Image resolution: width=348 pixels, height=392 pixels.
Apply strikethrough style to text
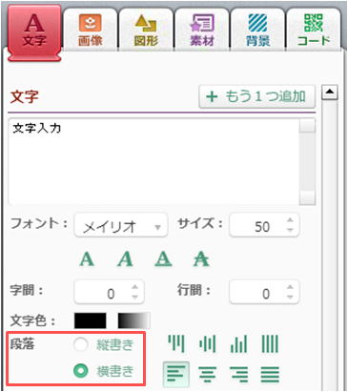point(201,259)
